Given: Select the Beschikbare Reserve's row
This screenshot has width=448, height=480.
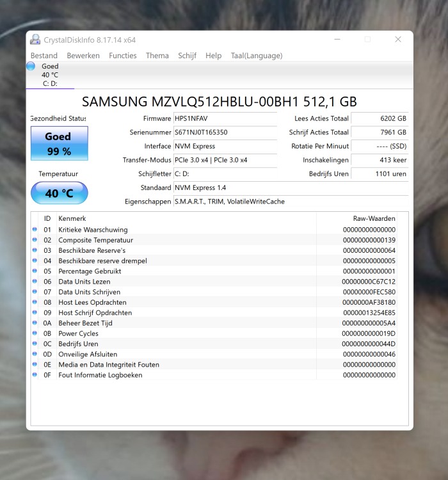Looking at the screenshot, I should pos(214,250).
